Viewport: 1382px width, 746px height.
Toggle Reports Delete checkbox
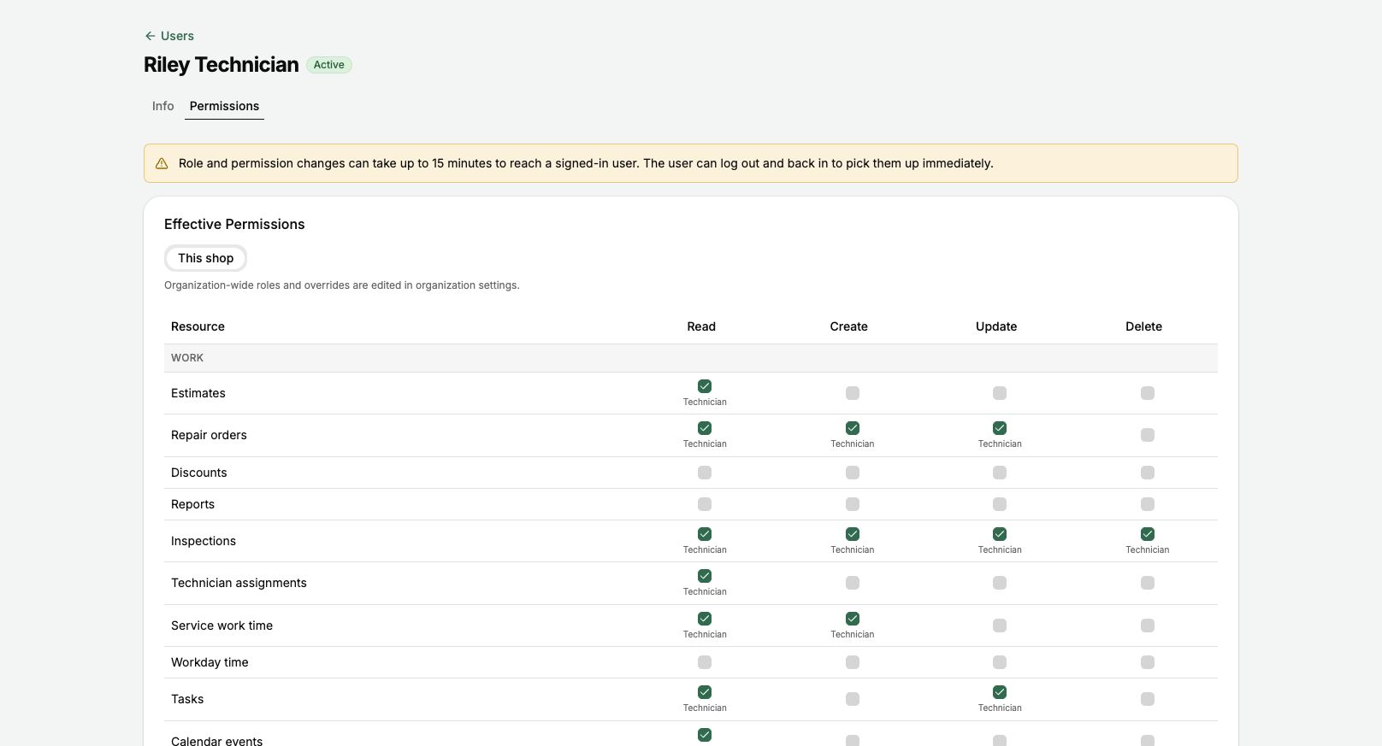[1148, 504]
